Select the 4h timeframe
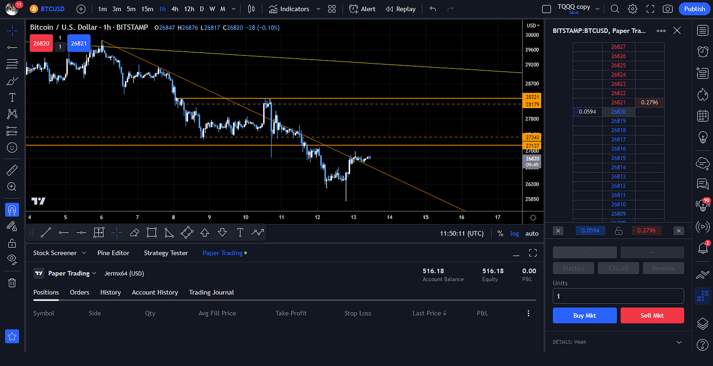The image size is (713, 366). 175,9
